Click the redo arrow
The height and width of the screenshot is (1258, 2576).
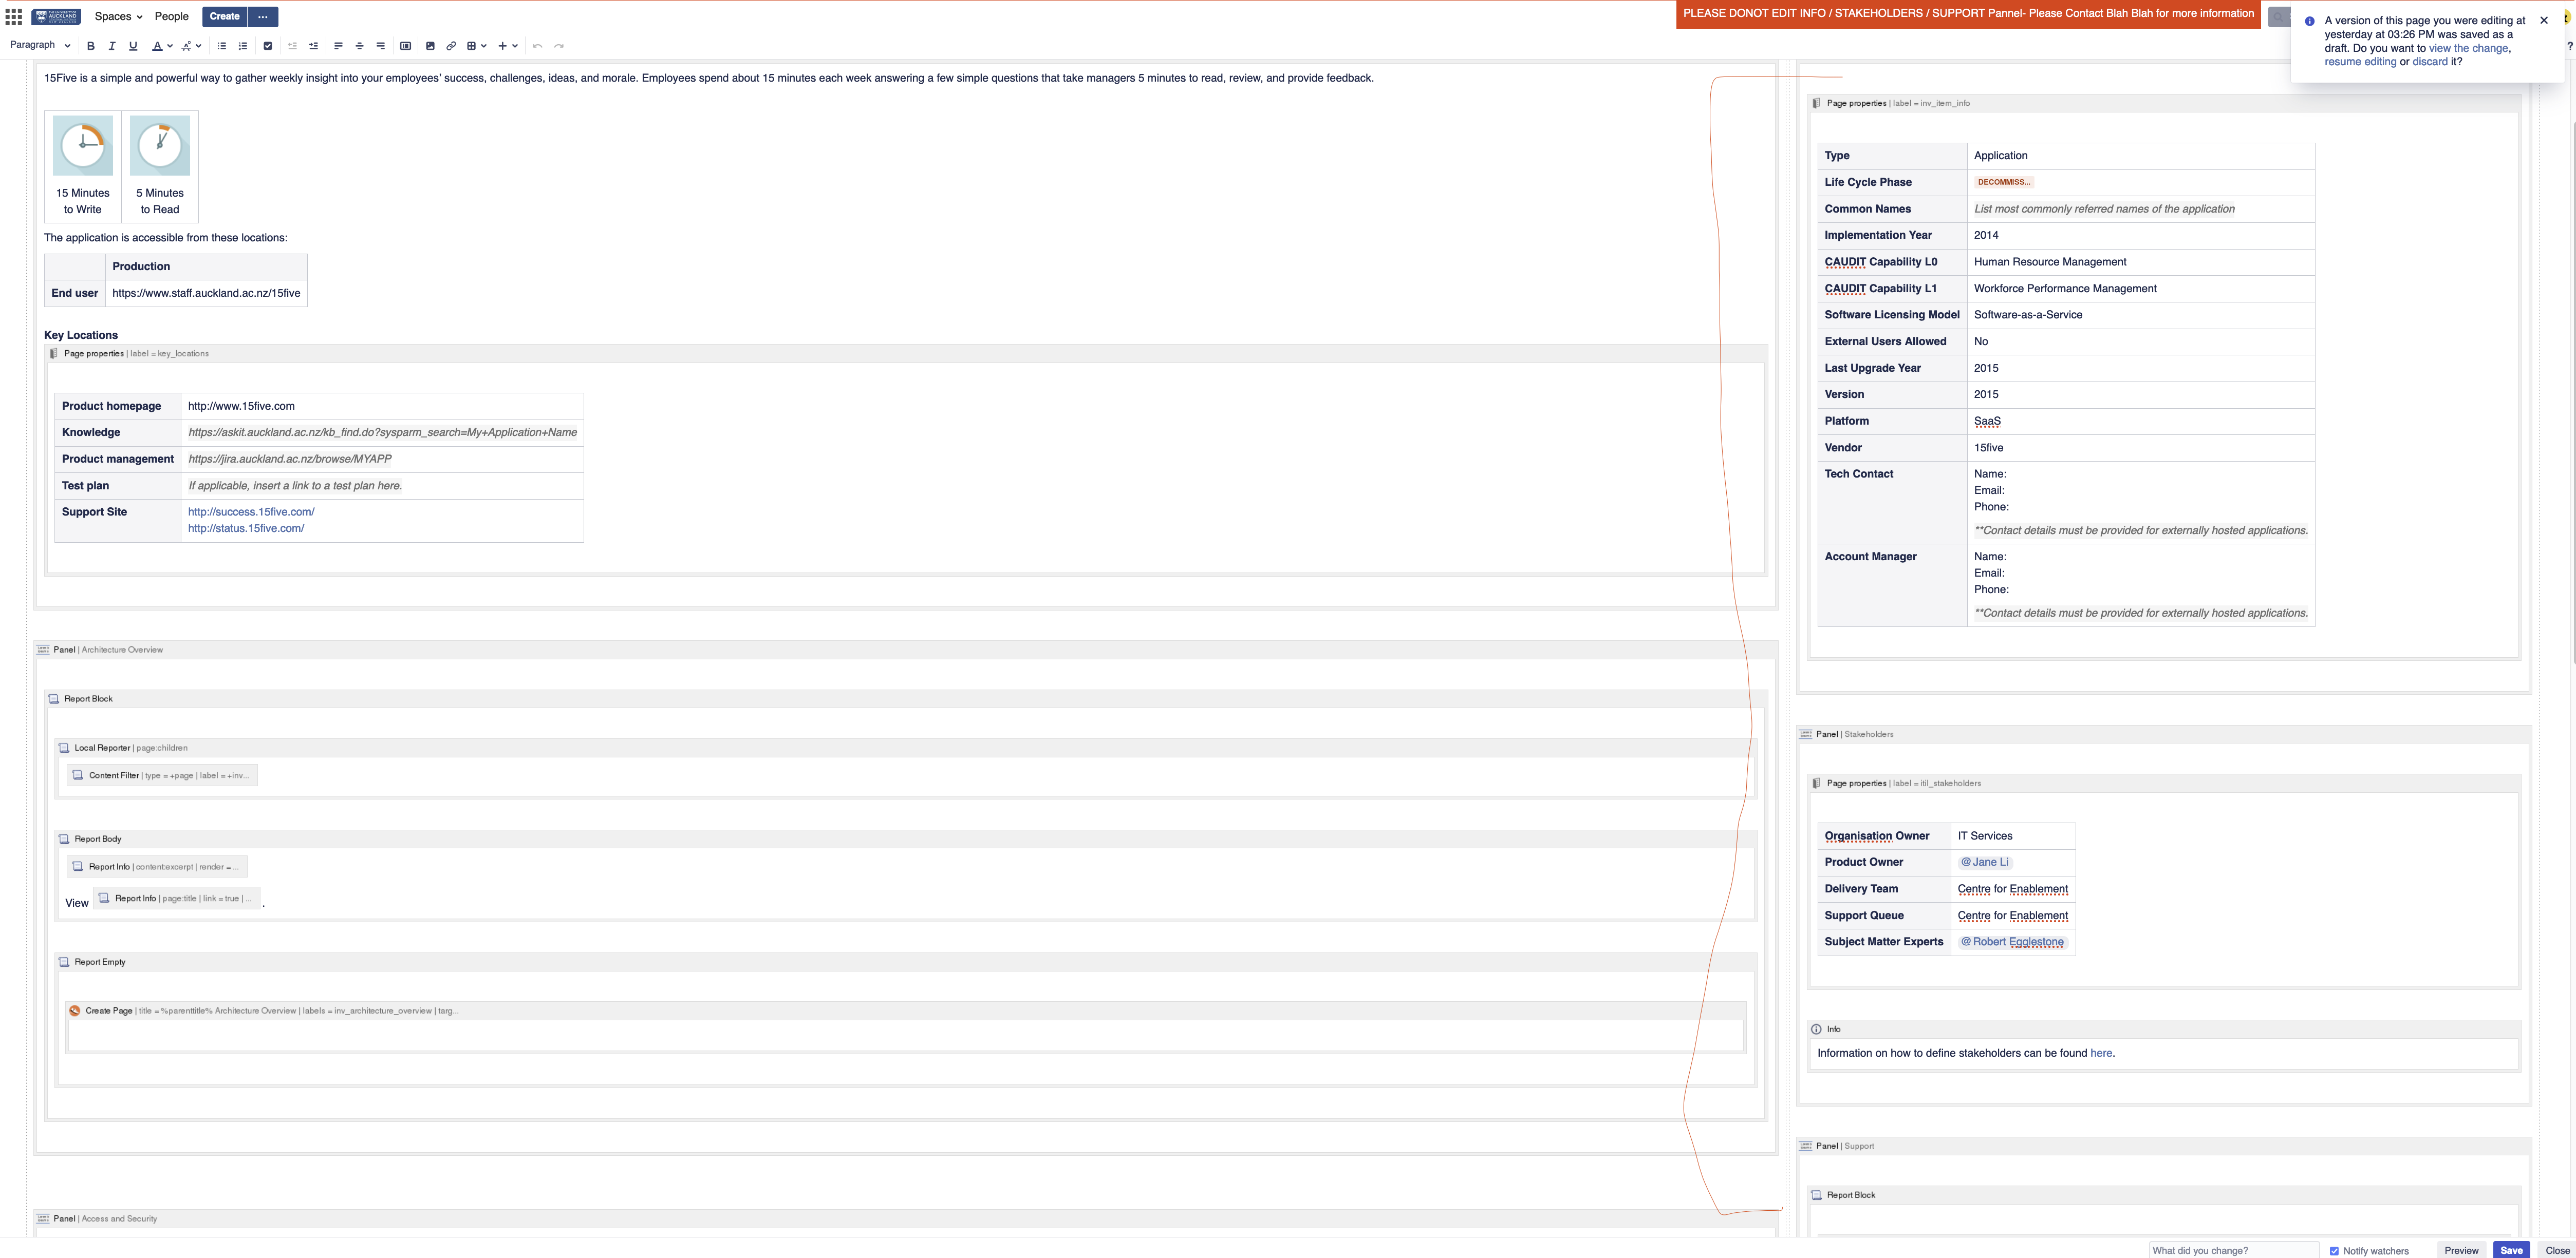coord(559,46)
